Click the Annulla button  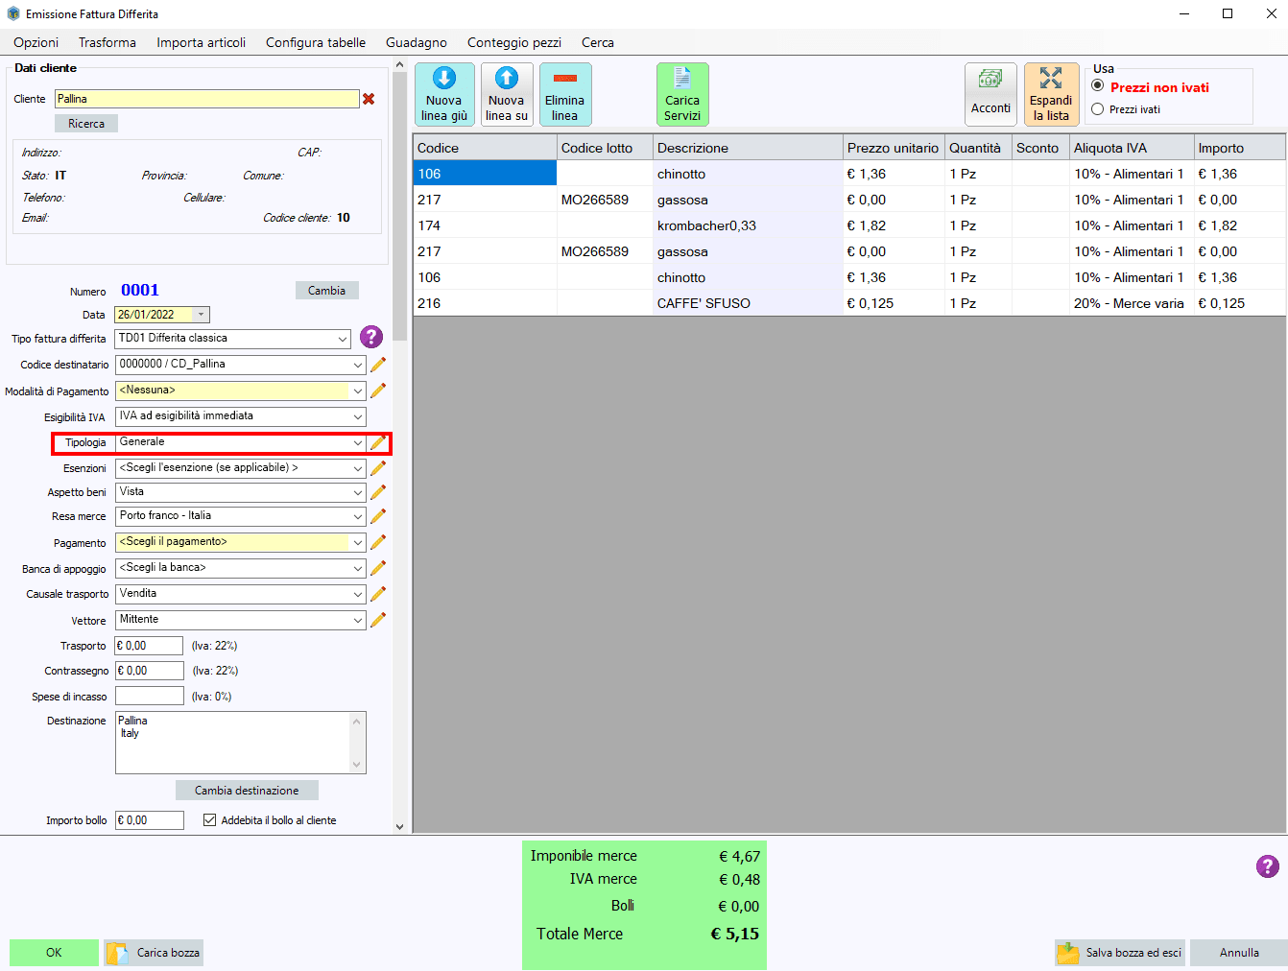click(1239, 953)
